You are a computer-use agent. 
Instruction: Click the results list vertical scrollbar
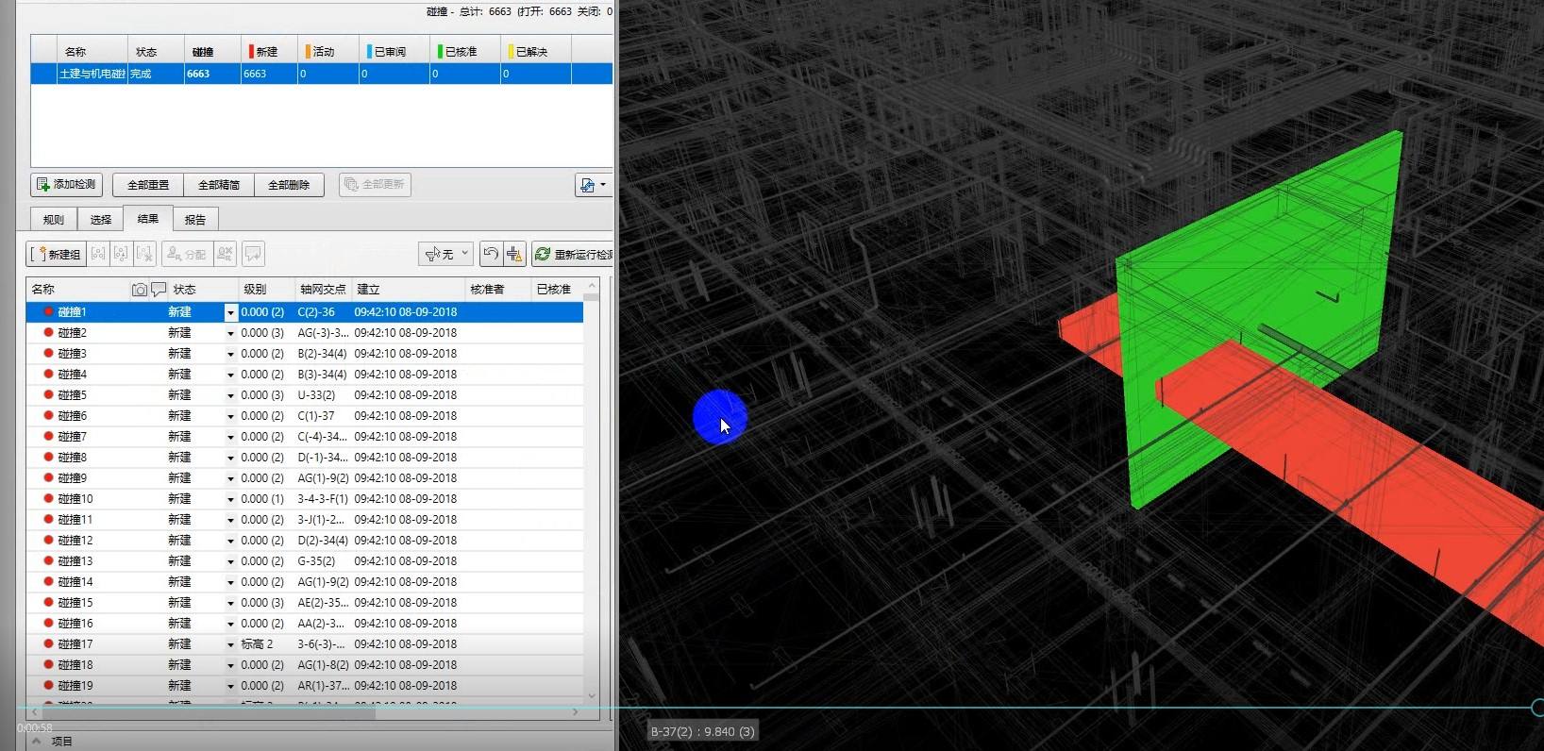tap(592, 491)
